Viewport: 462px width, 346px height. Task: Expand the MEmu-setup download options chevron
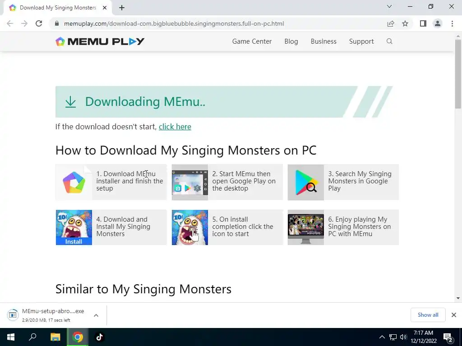pos(96,315)
